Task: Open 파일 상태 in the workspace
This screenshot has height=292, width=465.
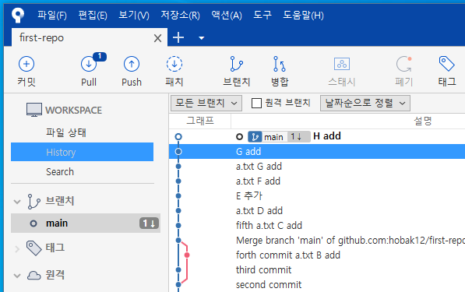Action: pos(66,132)
